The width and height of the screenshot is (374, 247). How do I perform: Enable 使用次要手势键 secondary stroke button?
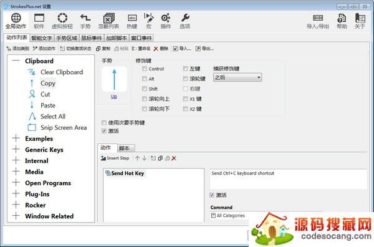103,123
